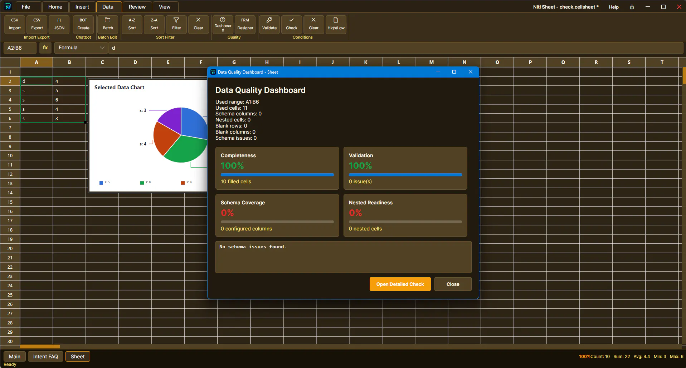This screenshot has height=368, width=686.
Task: Select column P header
Action: pos(530,62)
